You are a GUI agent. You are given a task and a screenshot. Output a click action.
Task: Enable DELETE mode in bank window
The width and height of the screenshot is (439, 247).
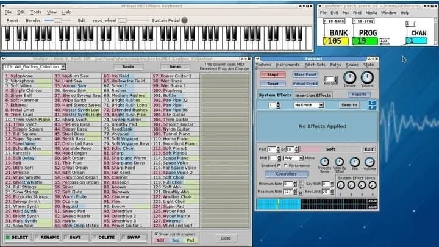[105, 237]
